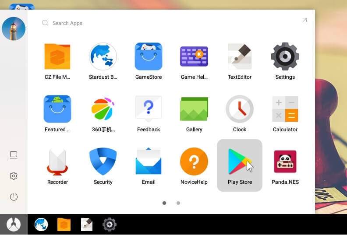Open GameStore app in launcher
This screenshot has height=235, width=347.
click(x=149, y=56)
